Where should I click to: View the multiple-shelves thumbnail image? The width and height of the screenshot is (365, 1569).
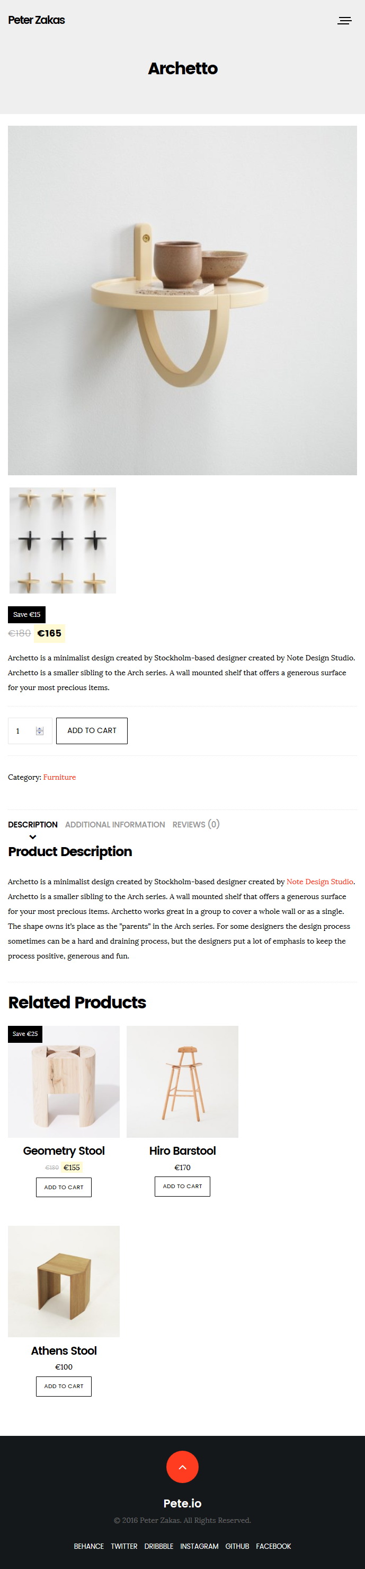pos(63,541)
